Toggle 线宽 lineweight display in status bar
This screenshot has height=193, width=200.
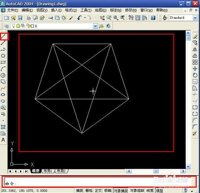pos(150,191)
